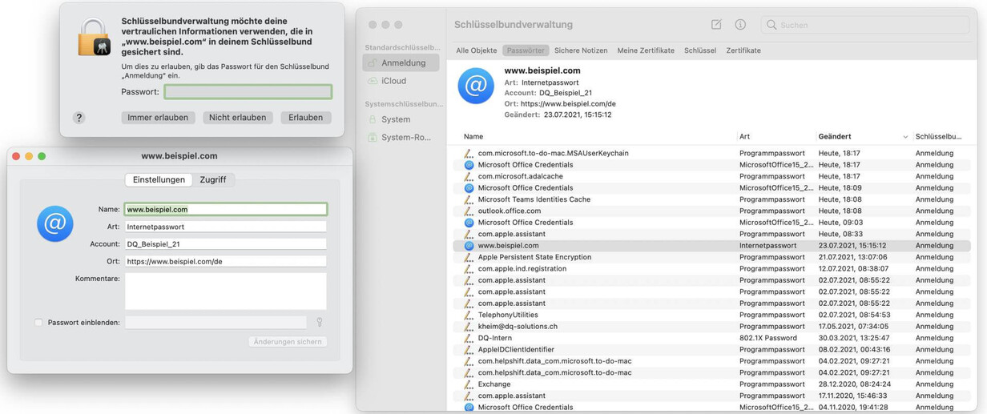Image resolution: width=987 pixels, height=414 pixels.
Task: Select the System-Ro... keychain in sidebar
Action: click(x=401, y=138)
